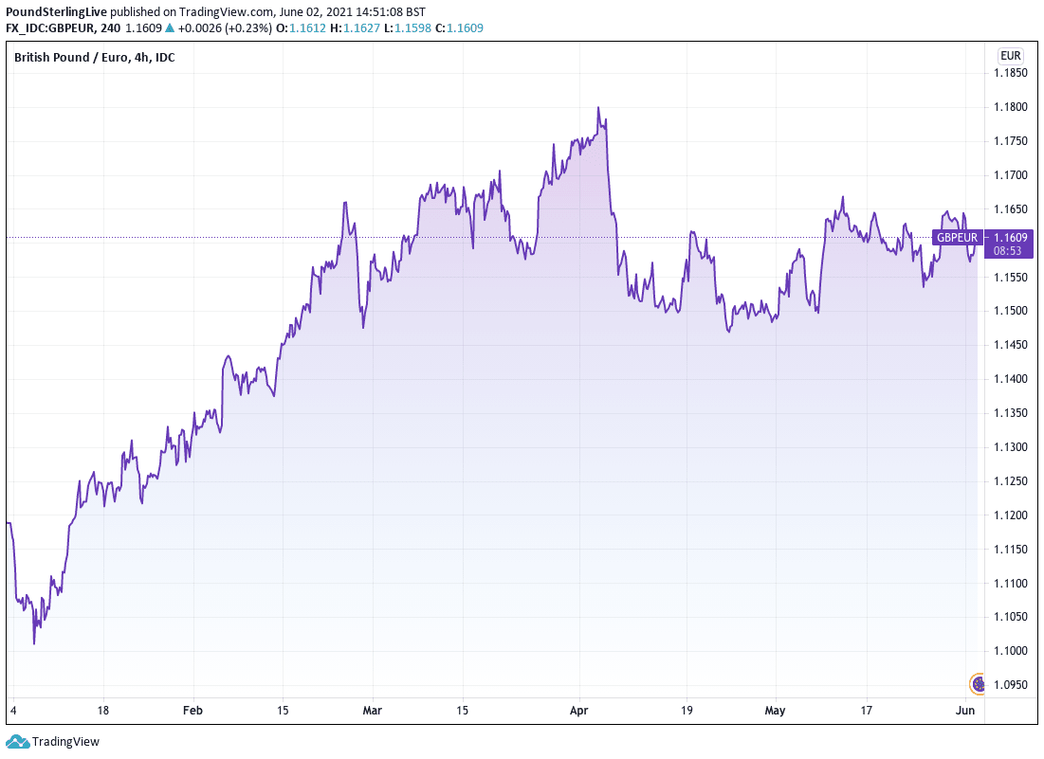Click the 1.1250 price axis label
Viewport: 1044px width, 759px height.
[x=1010, y=481]
